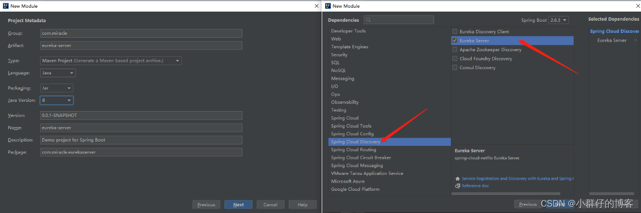Open the Packaging dropdown set to Jar
Image resolution: width=641 pixels, height=213 pixels.
57,88
